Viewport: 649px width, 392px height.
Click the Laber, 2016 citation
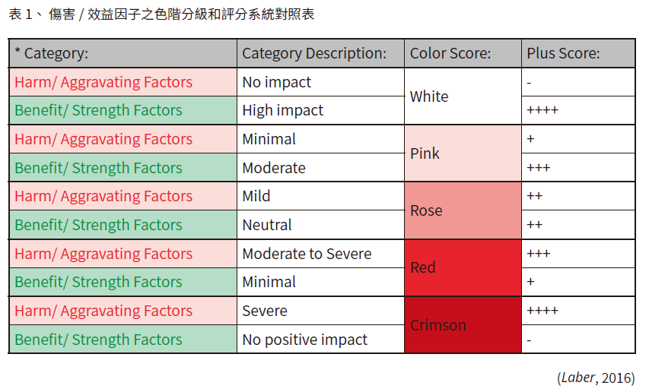click(596, 378)
